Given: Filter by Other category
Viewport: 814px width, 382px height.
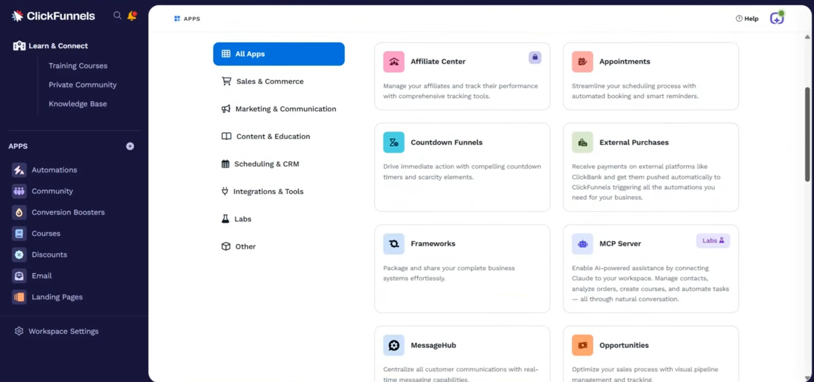Looking at the screenshot, I should pos(279,246).
